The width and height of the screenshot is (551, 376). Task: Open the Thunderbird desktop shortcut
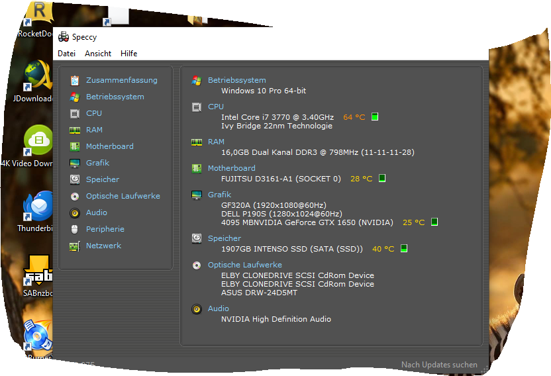[35, 212]
